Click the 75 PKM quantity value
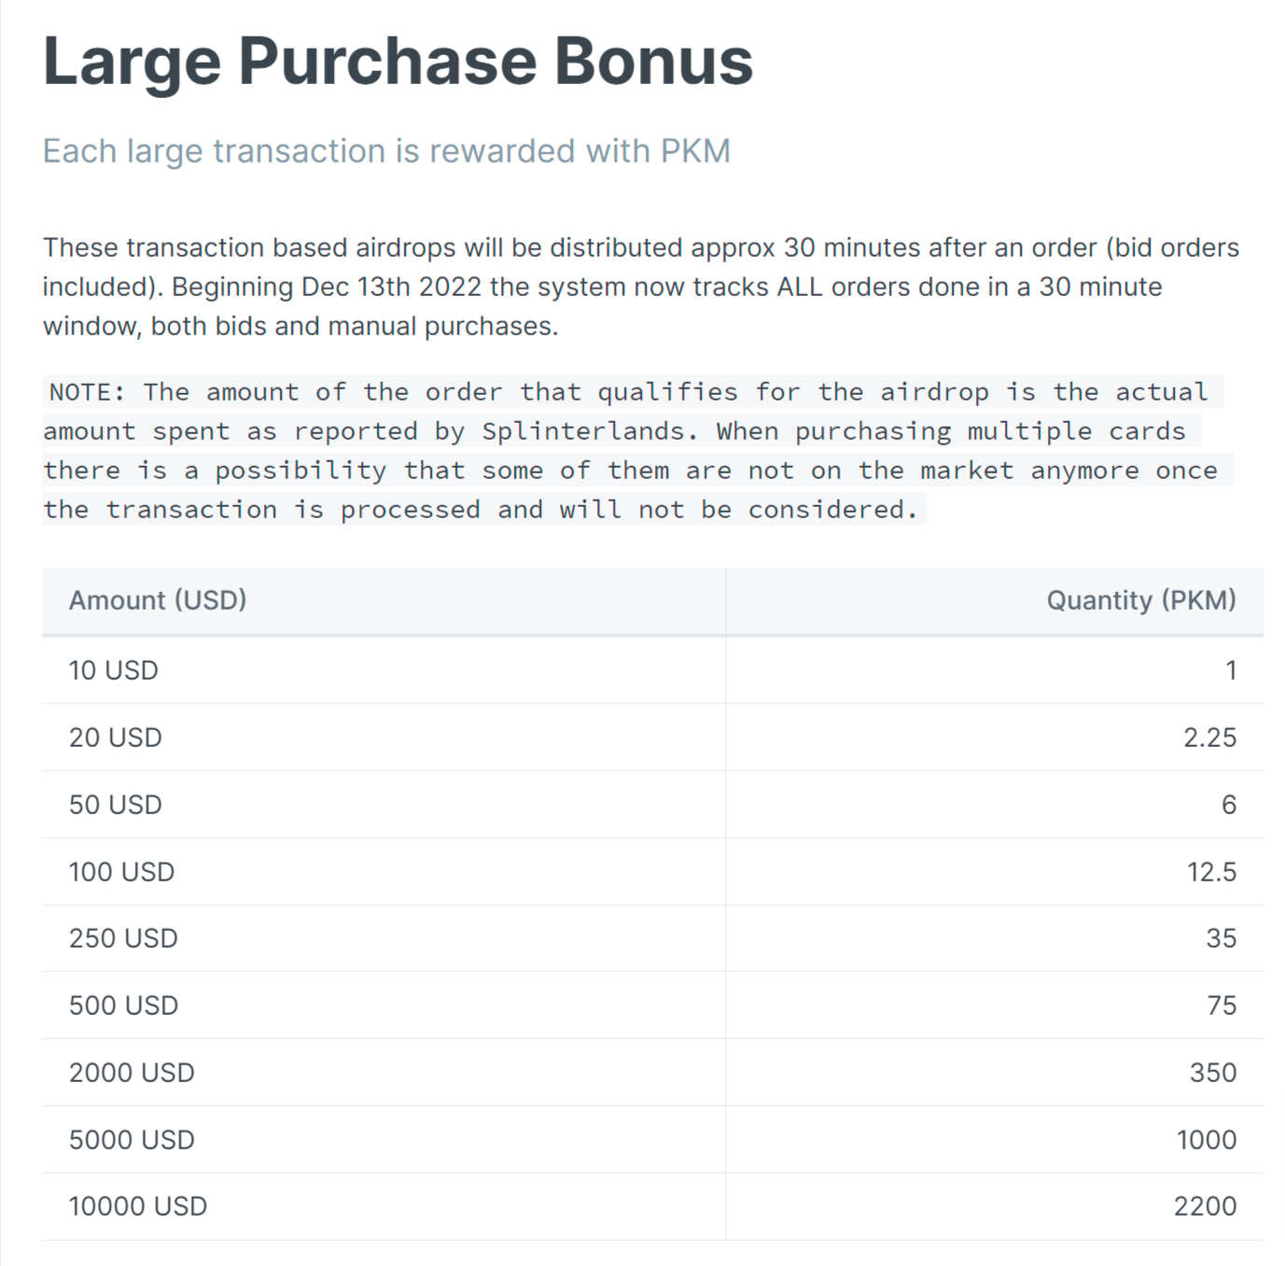The width and height of the screenshot is (1285, 1266). [1222, 1006]
